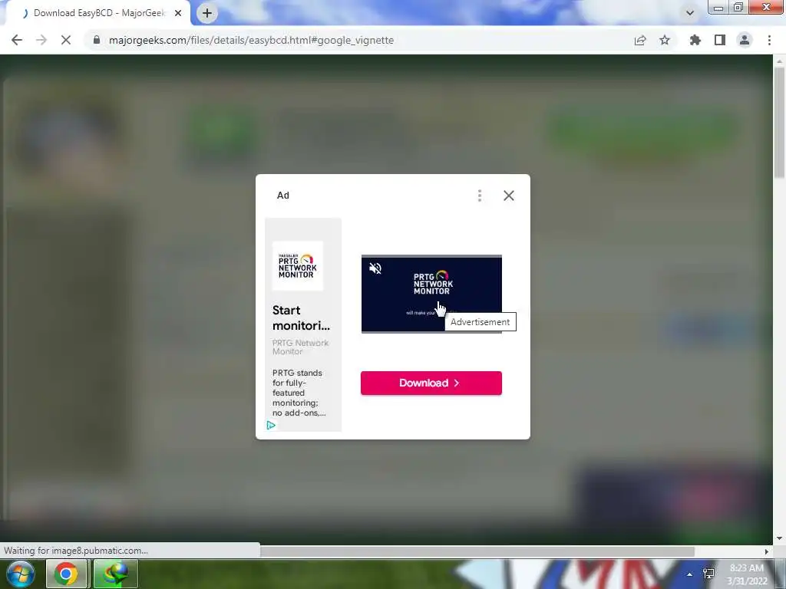Click the AdChoices triangle icon
786x589 pixels.
coord(271,425)
